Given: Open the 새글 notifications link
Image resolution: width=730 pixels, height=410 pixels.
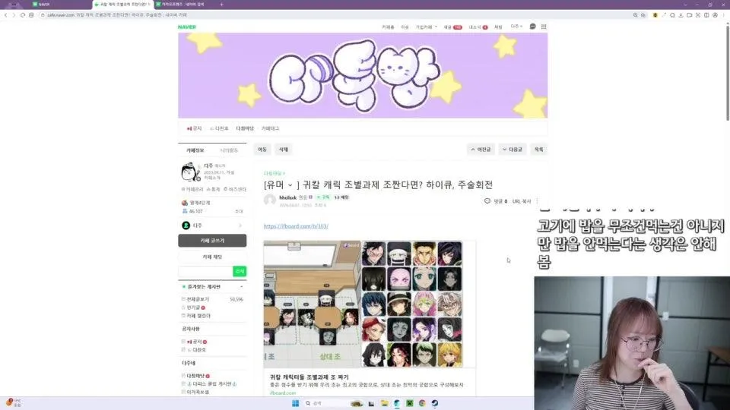Looking at the screenshot, I should point(452,27).
